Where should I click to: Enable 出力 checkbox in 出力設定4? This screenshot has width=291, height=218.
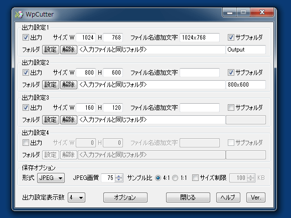[26, 143]
